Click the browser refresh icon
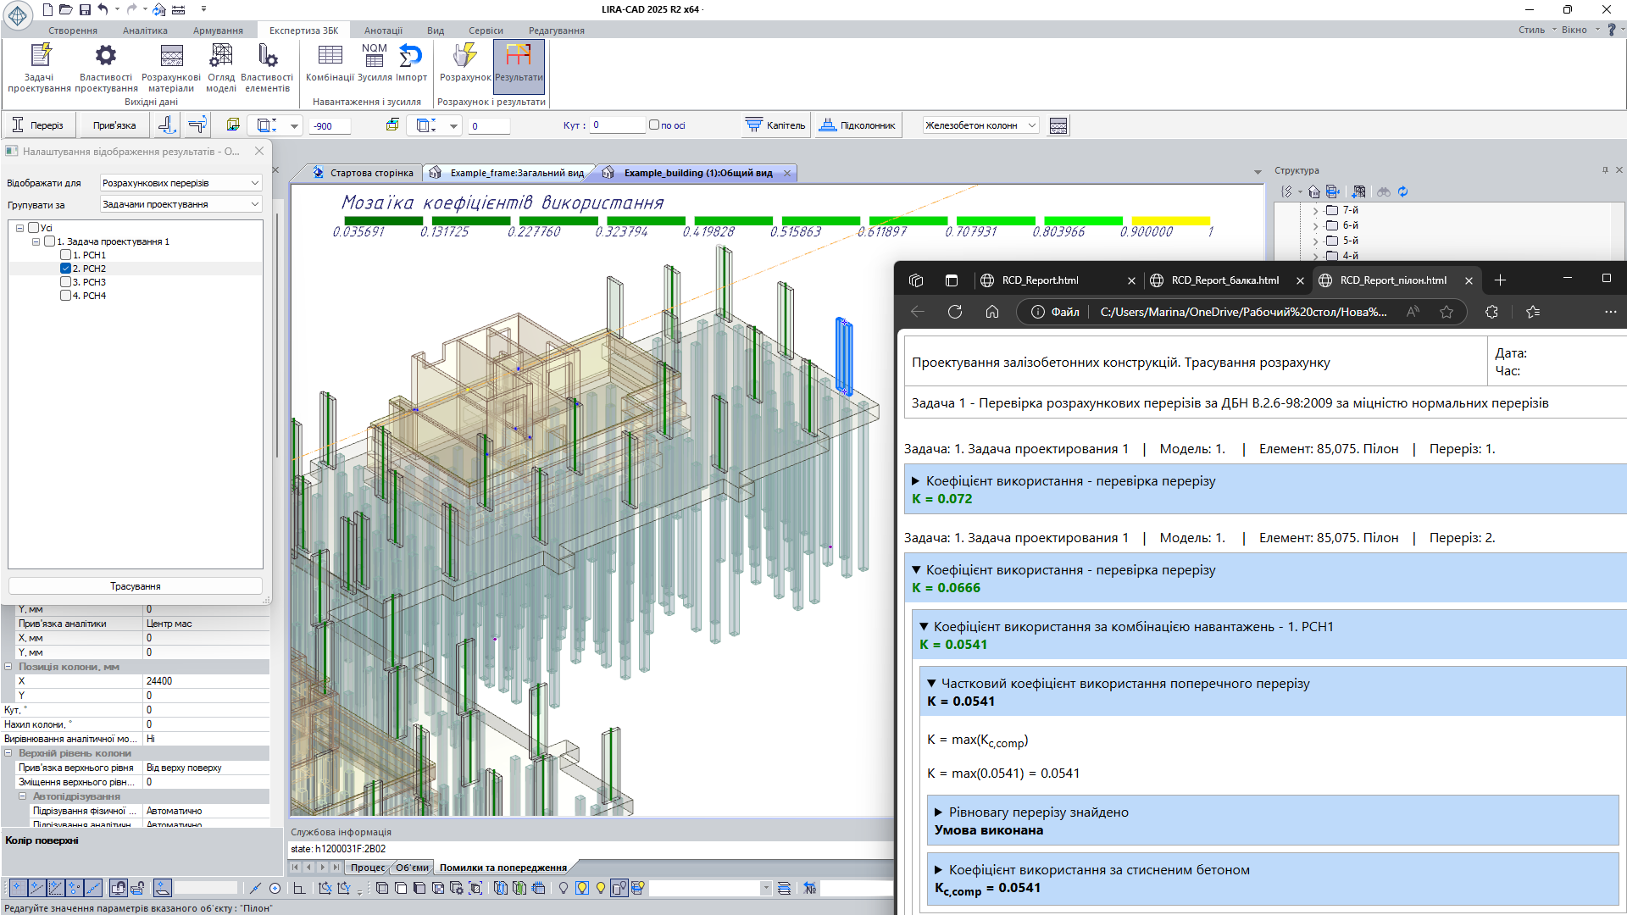This screenshot has height=915, width=1627. pyautogui.click(x=955, y=312)
